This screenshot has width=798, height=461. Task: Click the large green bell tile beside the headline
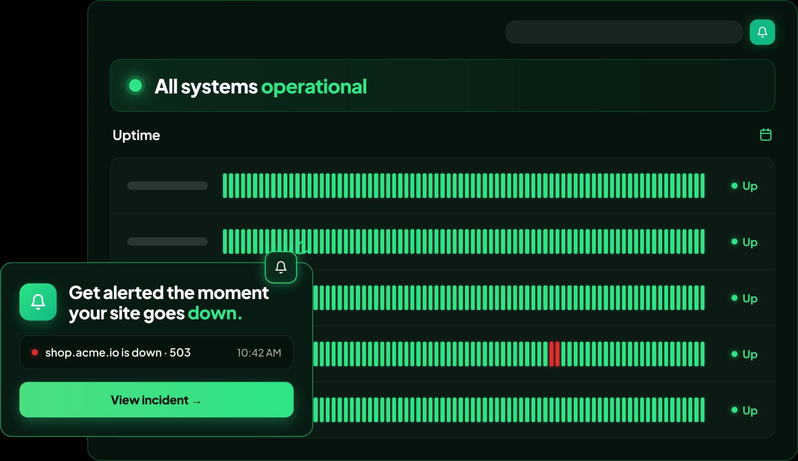(38, 302)
